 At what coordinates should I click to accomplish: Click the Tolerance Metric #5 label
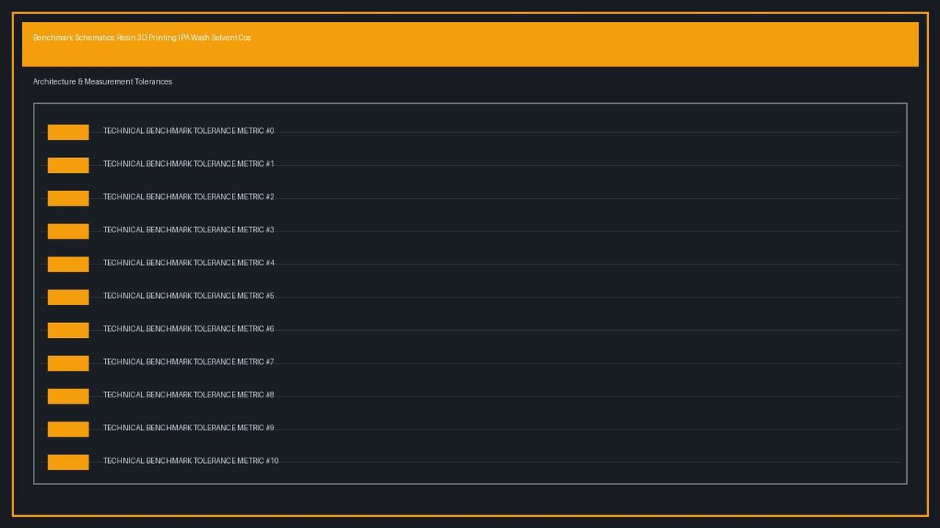click(x=189, y=296)
